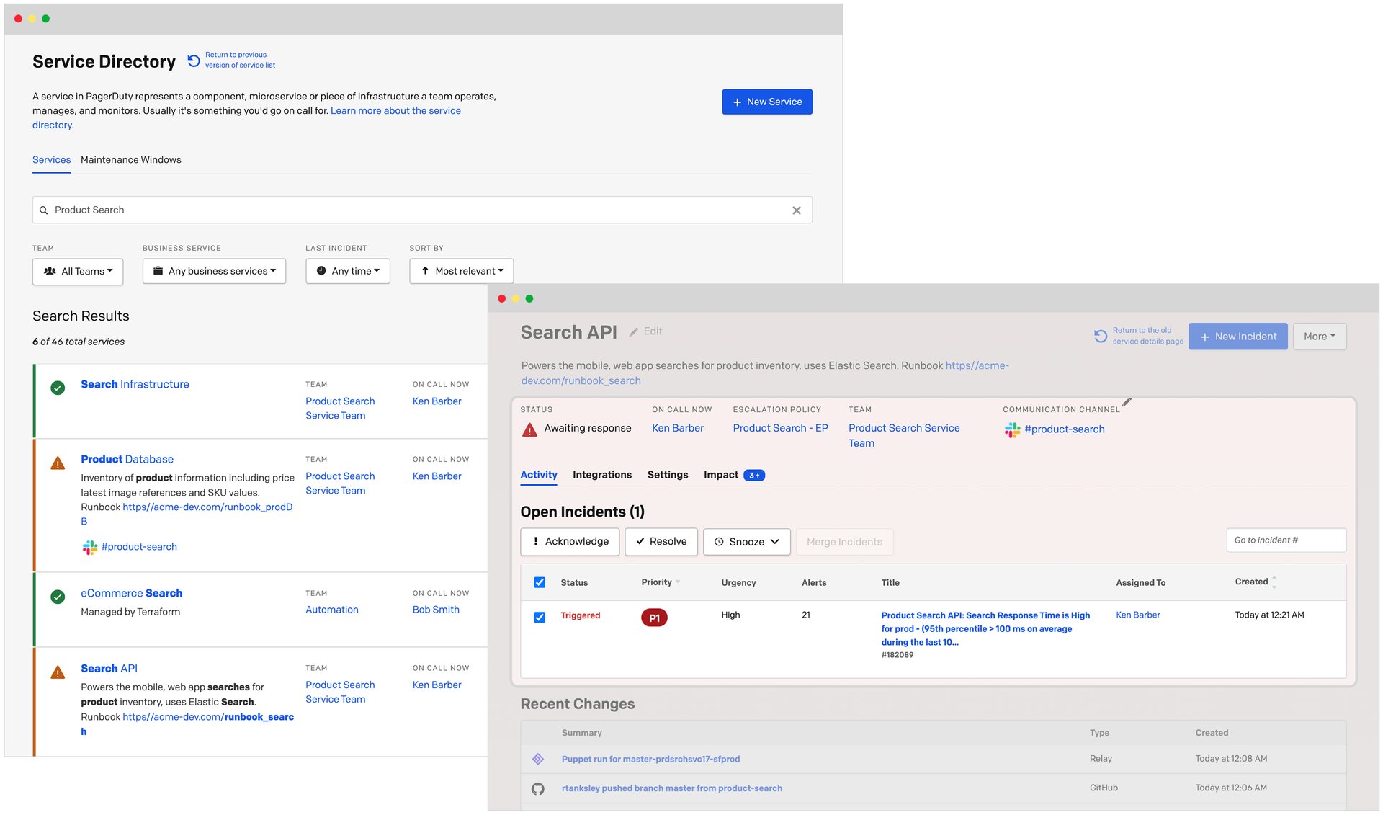Click the Puppet relay icon for master-prdsrchsvc17-sfprod
Viewport: 1383px width, 815px height.
point(537,759)
